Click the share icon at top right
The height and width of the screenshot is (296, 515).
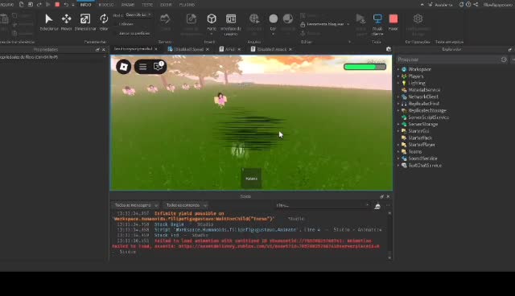click(x=476, y=4)
